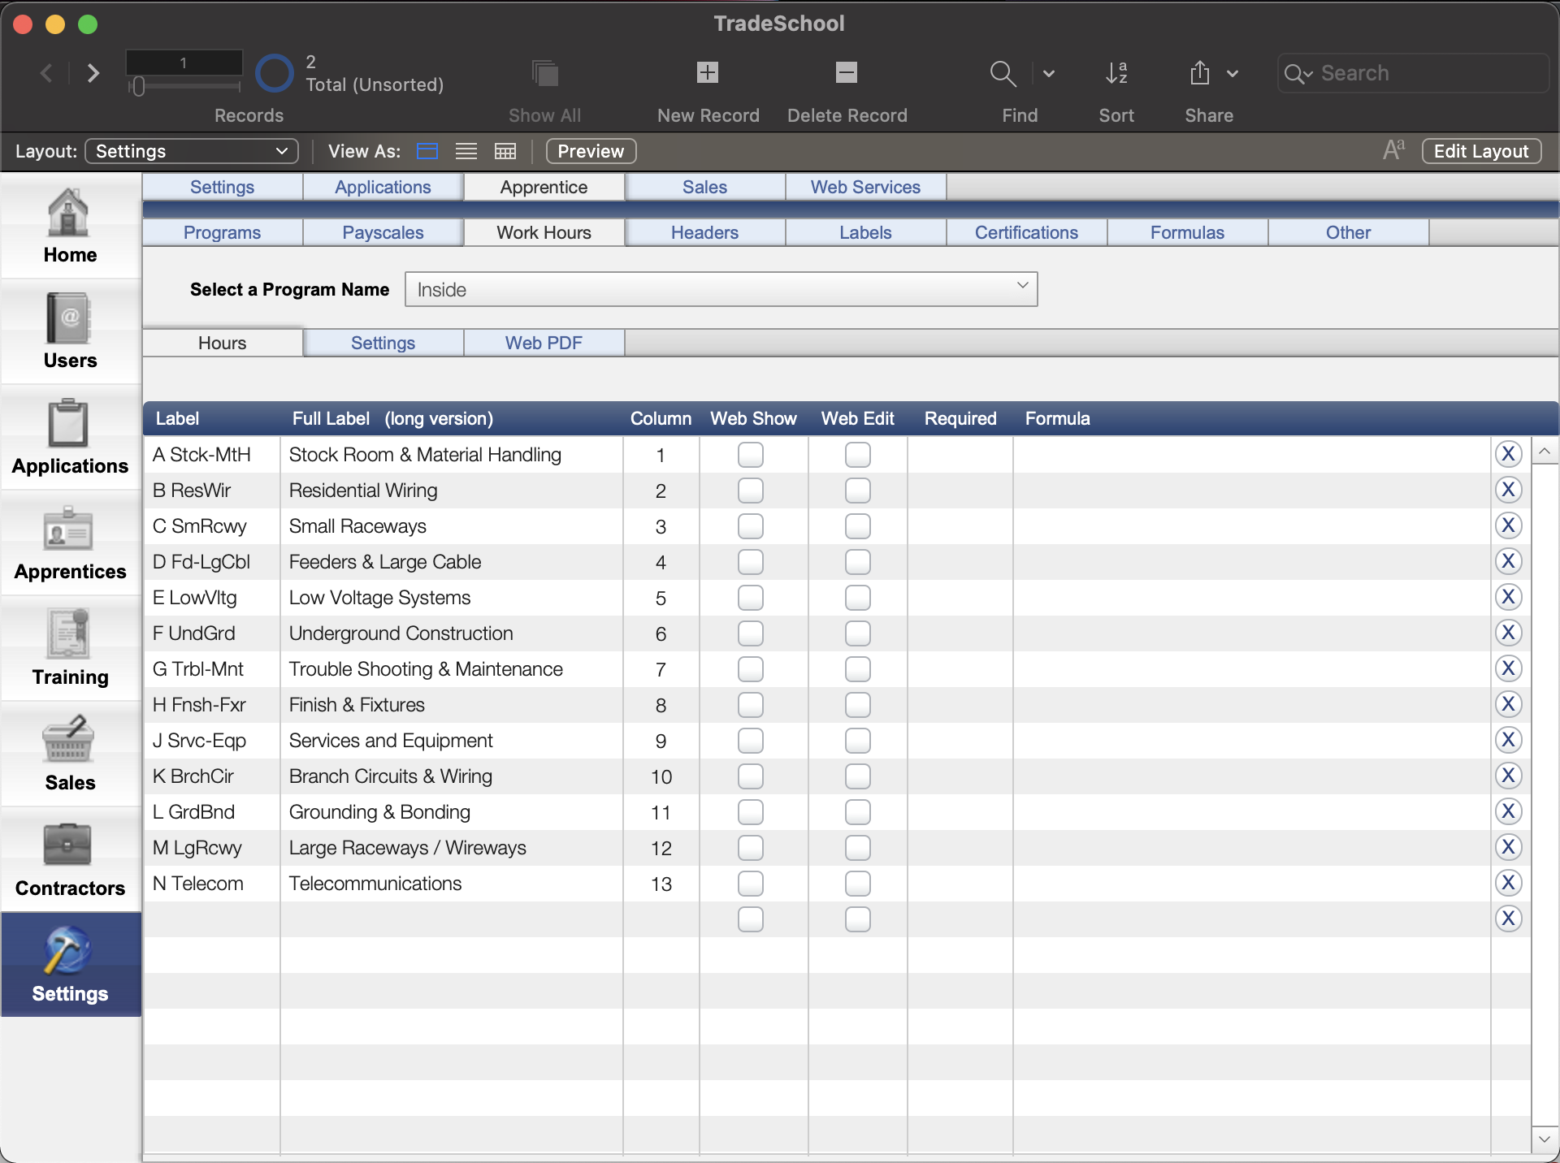Open the Settings hammer icon in sidebar
The image size is (1560, 1163).
click(69, 950)
